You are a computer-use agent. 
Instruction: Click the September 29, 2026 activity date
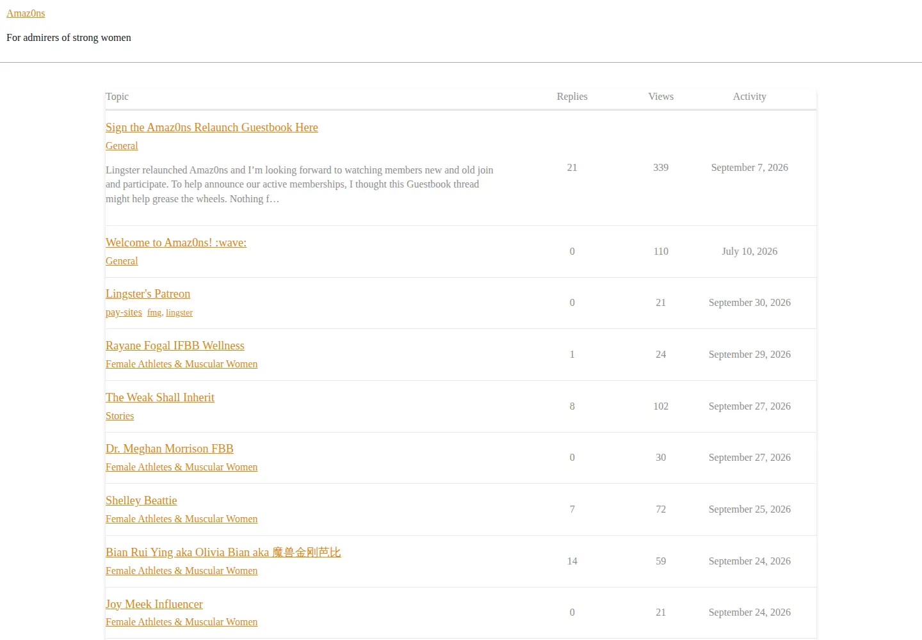pyautogui.click(x=750, y=355)
